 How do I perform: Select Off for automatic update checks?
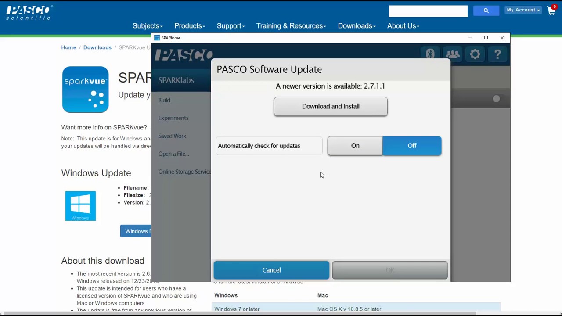(412, 146)
